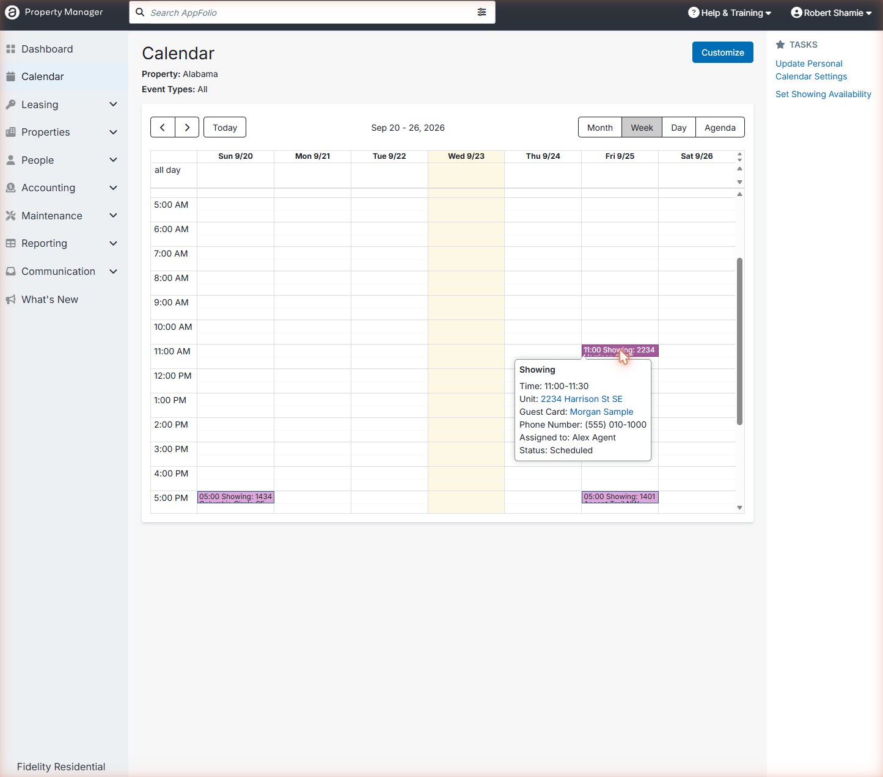Screen dimensions: 883x777
Task: Click the user avatar icon
Action: 796,12
